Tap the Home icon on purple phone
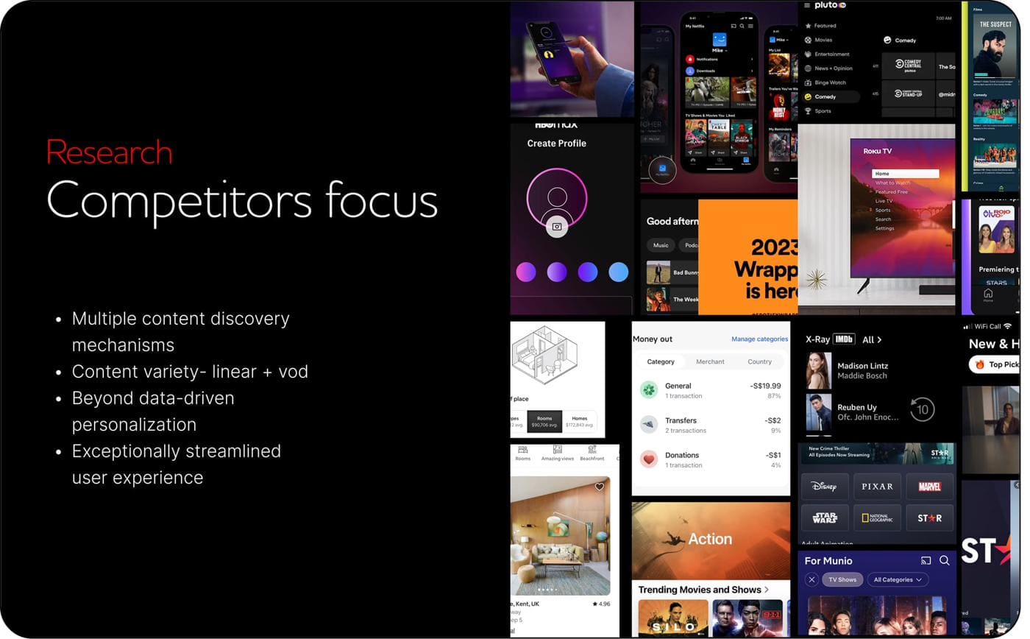Screen dimensions: 1030x639 tap(988, 294)
